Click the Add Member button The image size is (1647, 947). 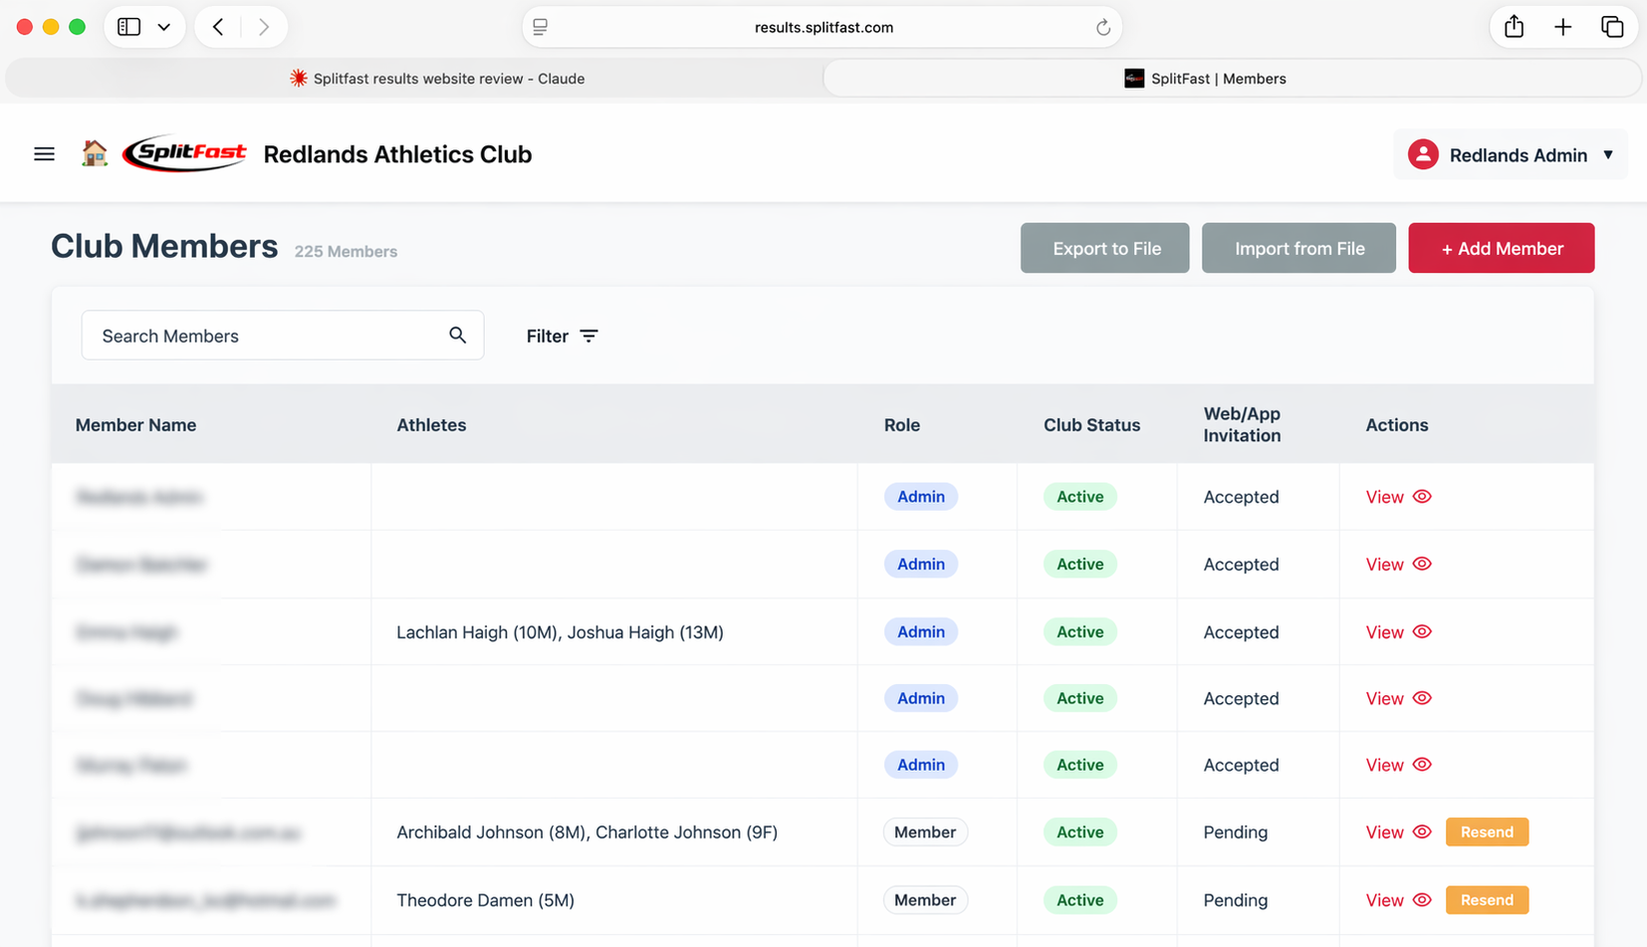click(x=1501, y=248)
